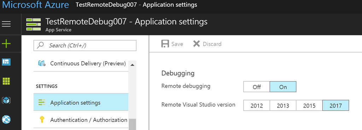Open the All resources grid icon

pos(6,81)
